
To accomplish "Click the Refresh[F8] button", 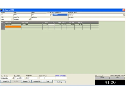I will (37, 81).
